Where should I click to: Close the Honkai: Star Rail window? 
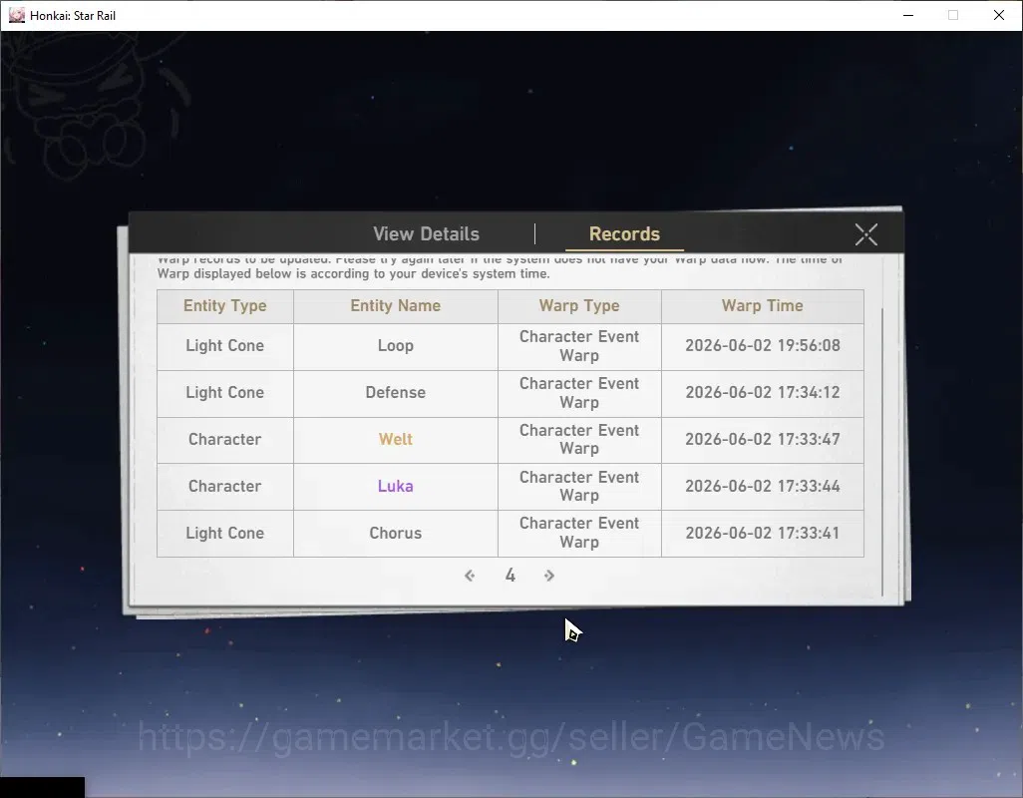[999, 15]
